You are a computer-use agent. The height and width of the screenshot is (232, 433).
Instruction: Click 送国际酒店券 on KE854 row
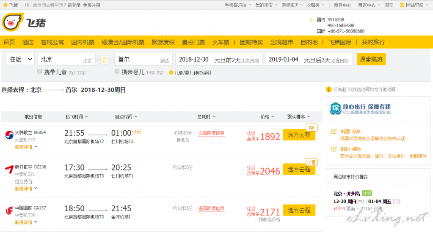point(211,133)
